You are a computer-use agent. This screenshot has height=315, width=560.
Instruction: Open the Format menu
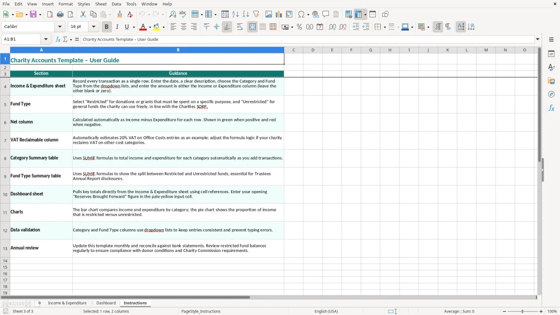tap(65, 4)
